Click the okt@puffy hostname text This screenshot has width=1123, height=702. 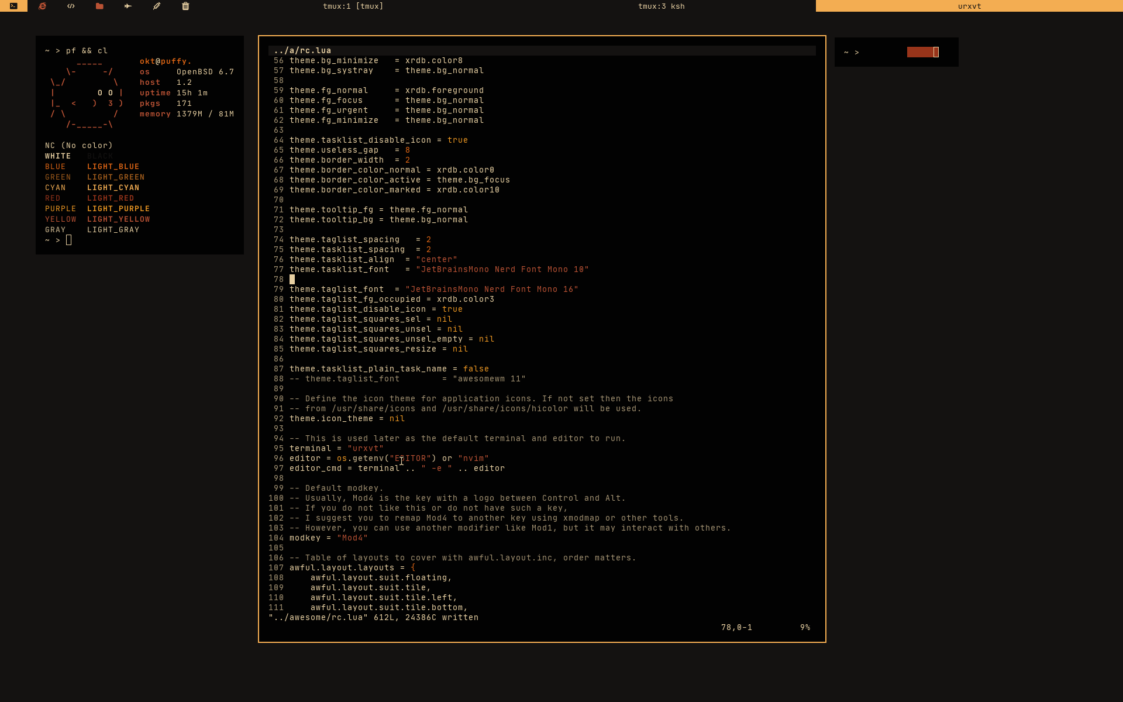(165, 61)
